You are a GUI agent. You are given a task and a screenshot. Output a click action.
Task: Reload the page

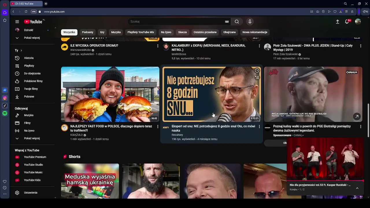click(x=26, y=12)
